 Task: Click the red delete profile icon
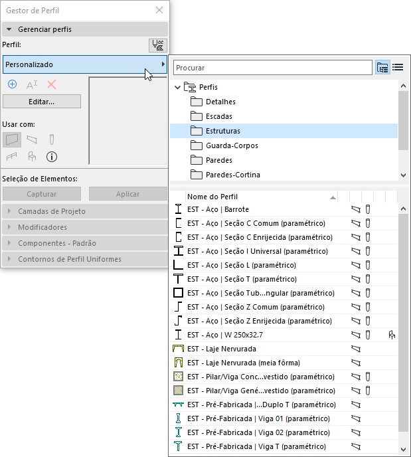click(52, 84)
